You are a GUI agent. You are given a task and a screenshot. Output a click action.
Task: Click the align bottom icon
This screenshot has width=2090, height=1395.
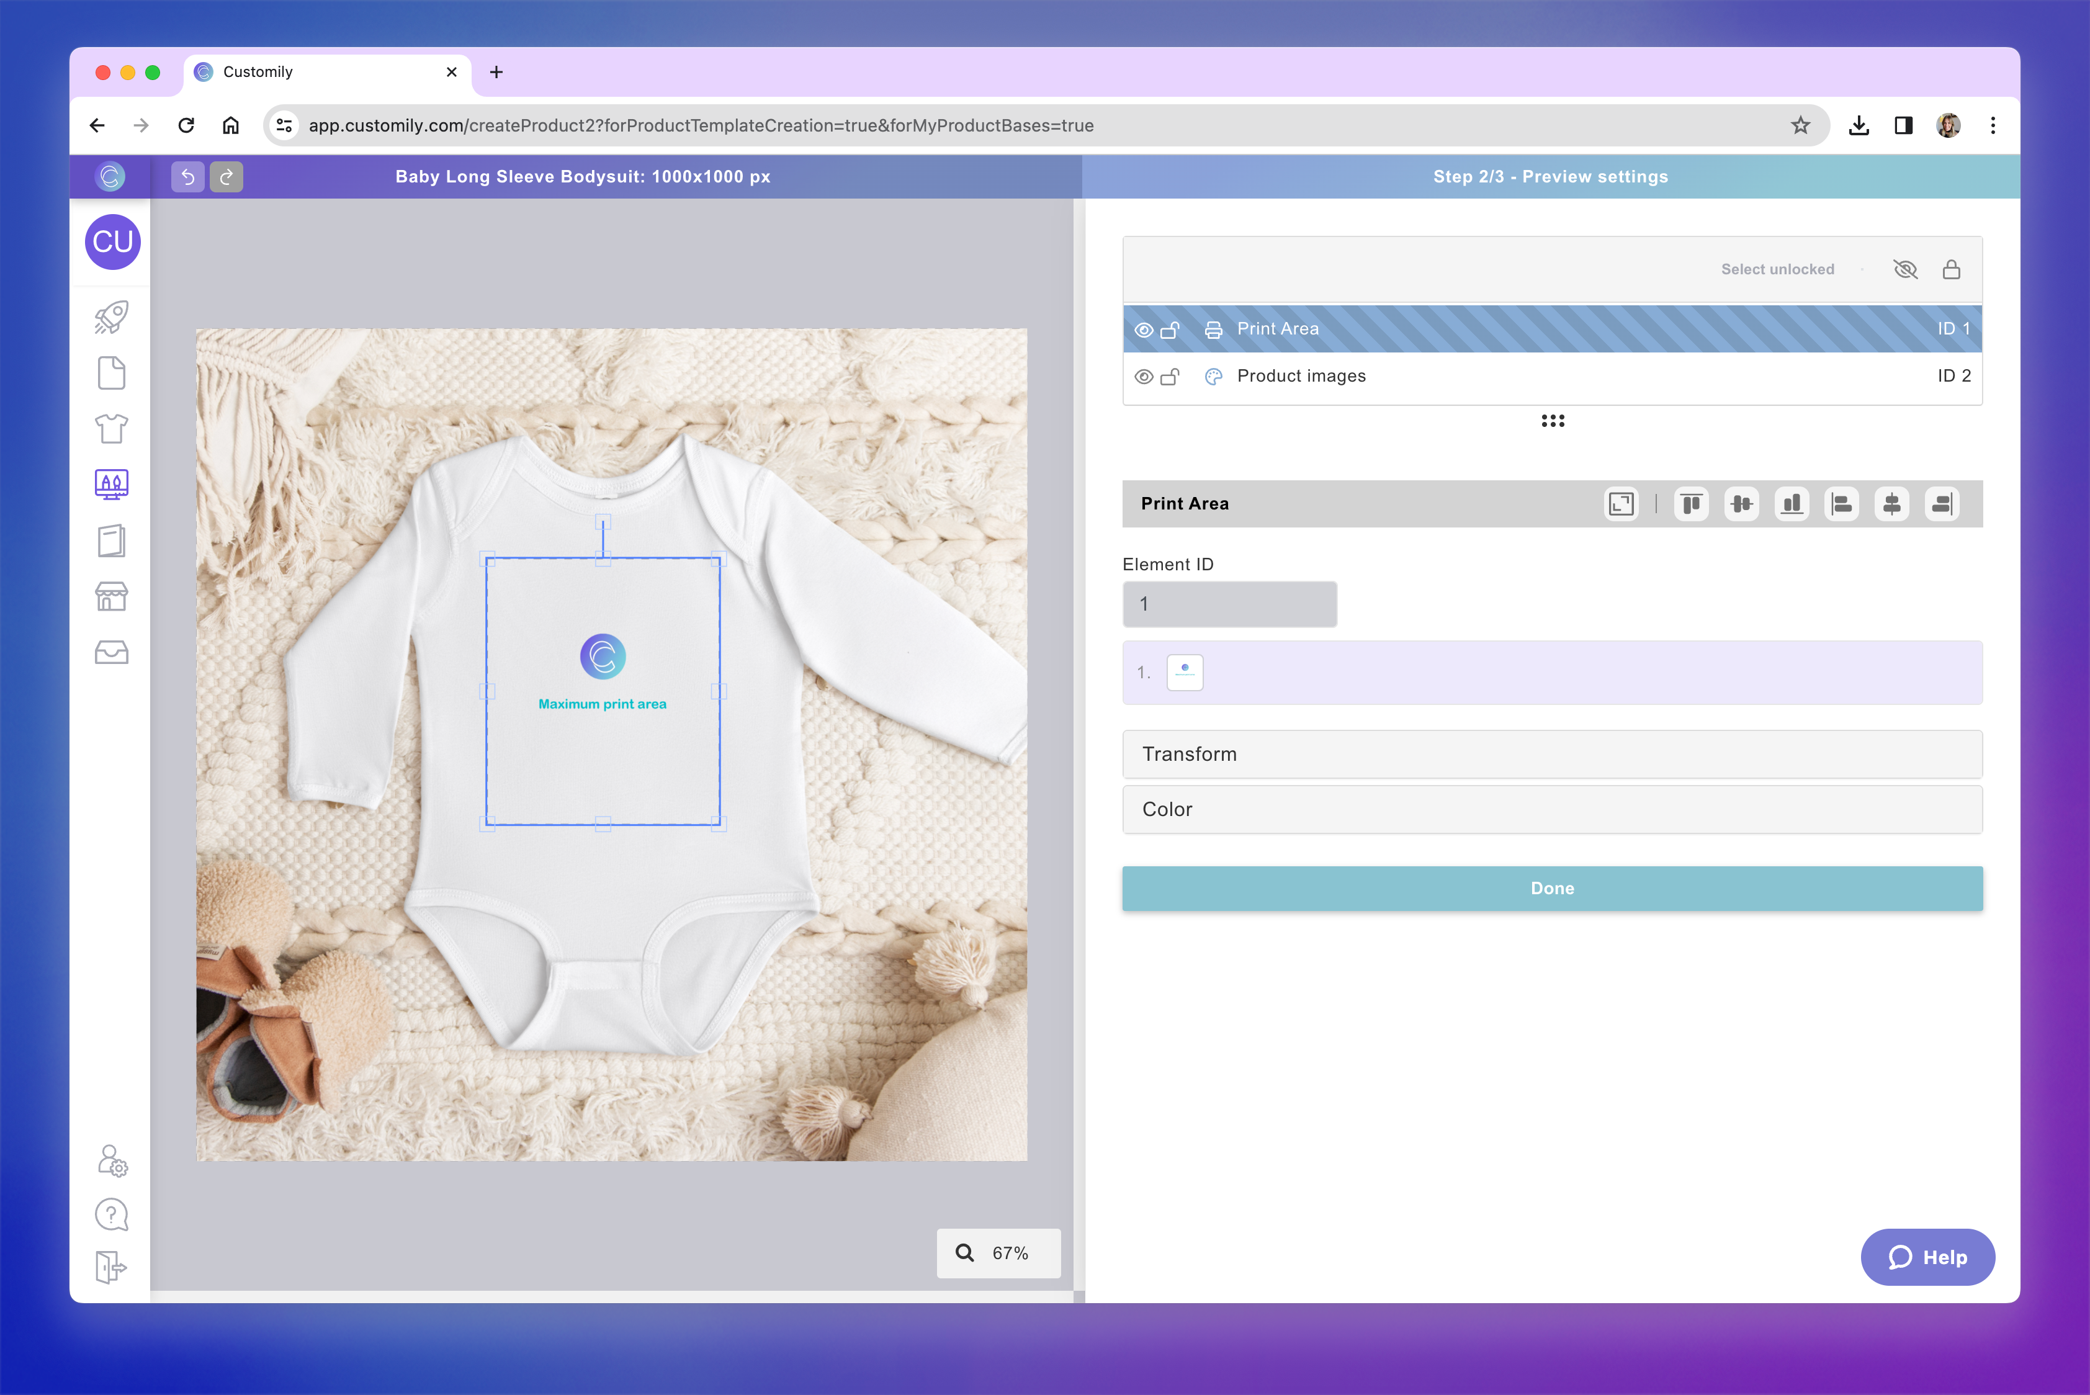1792,505
